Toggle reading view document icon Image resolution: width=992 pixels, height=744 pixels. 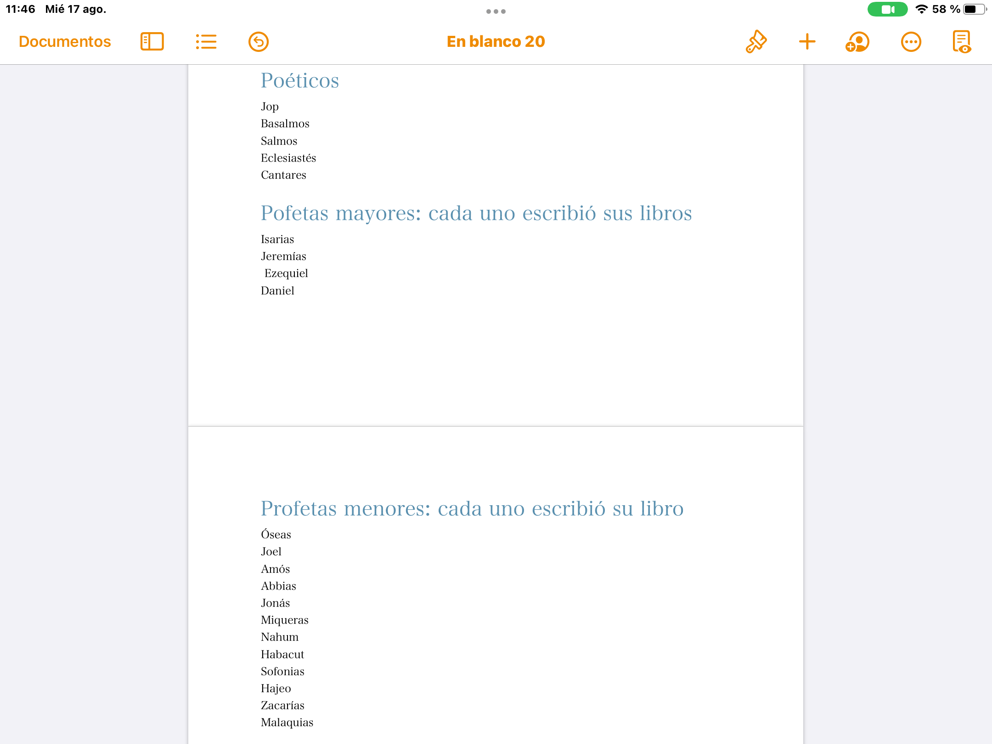click(962, 42)
